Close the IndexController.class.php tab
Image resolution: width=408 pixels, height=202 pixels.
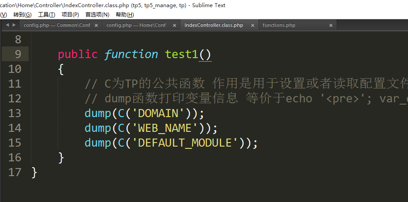click(252, 25)
